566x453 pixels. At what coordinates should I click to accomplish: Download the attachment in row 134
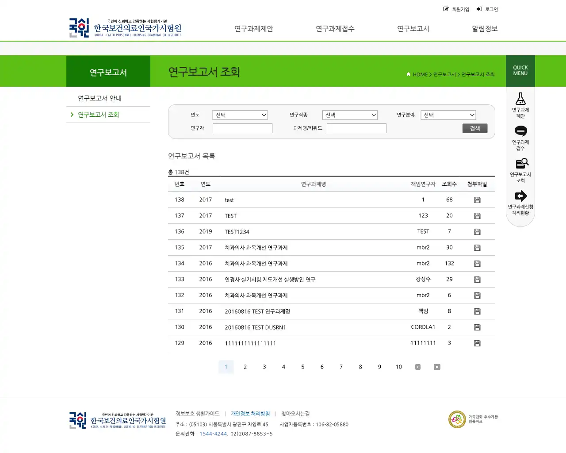pos(477,264)
